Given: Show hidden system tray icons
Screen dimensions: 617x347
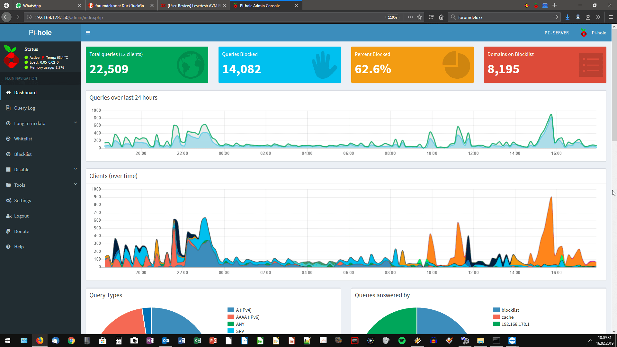Looking at the screenshot, I should point(590,341).
